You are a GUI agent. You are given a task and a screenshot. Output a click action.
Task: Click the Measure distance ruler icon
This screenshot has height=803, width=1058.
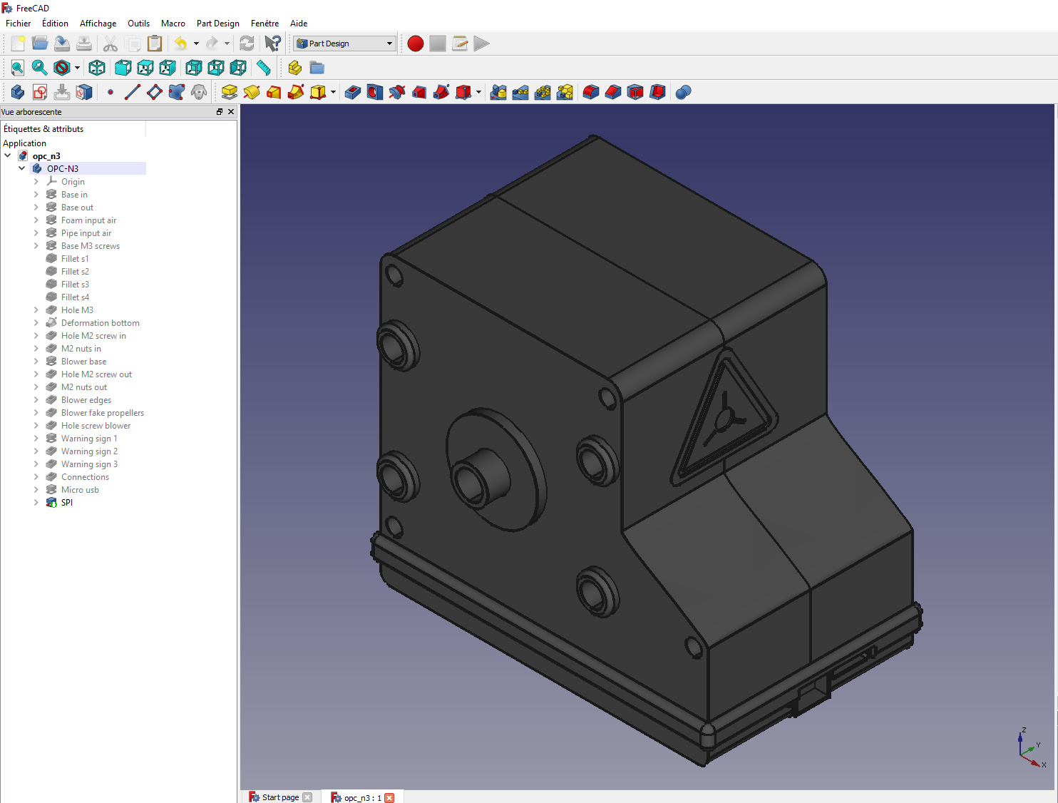[x=264, y=68]
